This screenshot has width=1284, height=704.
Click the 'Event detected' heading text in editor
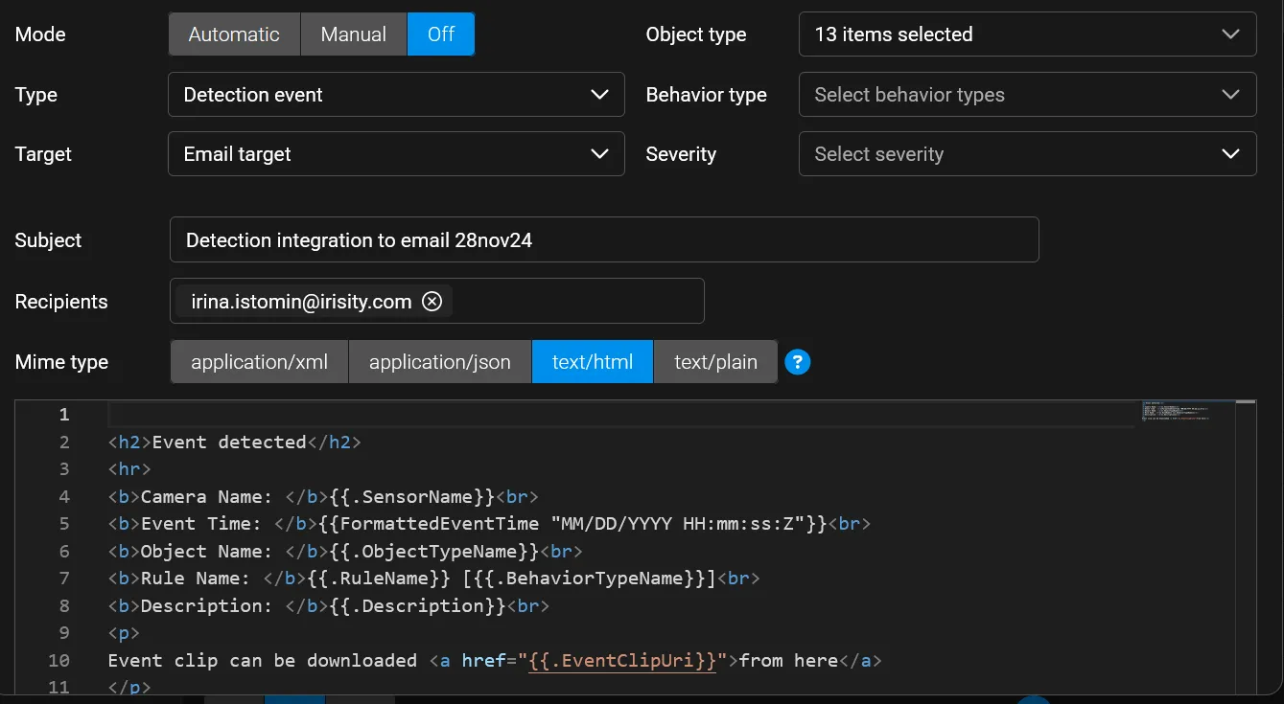pos(229,443)
